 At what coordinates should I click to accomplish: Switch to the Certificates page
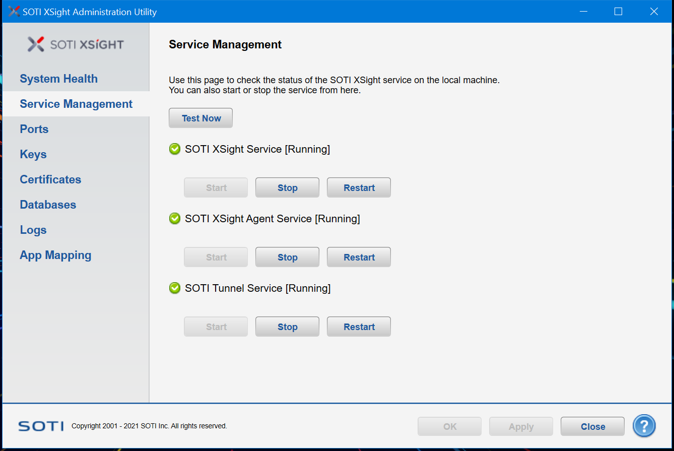click(x=50, y=179)
